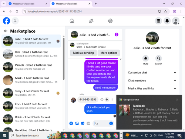Screen dimensions: 185x139
Task: Open the plus actions in the composer
Action: [x=71, y=123]
